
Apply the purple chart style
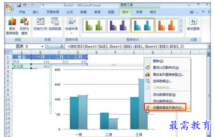click(118, 25)
